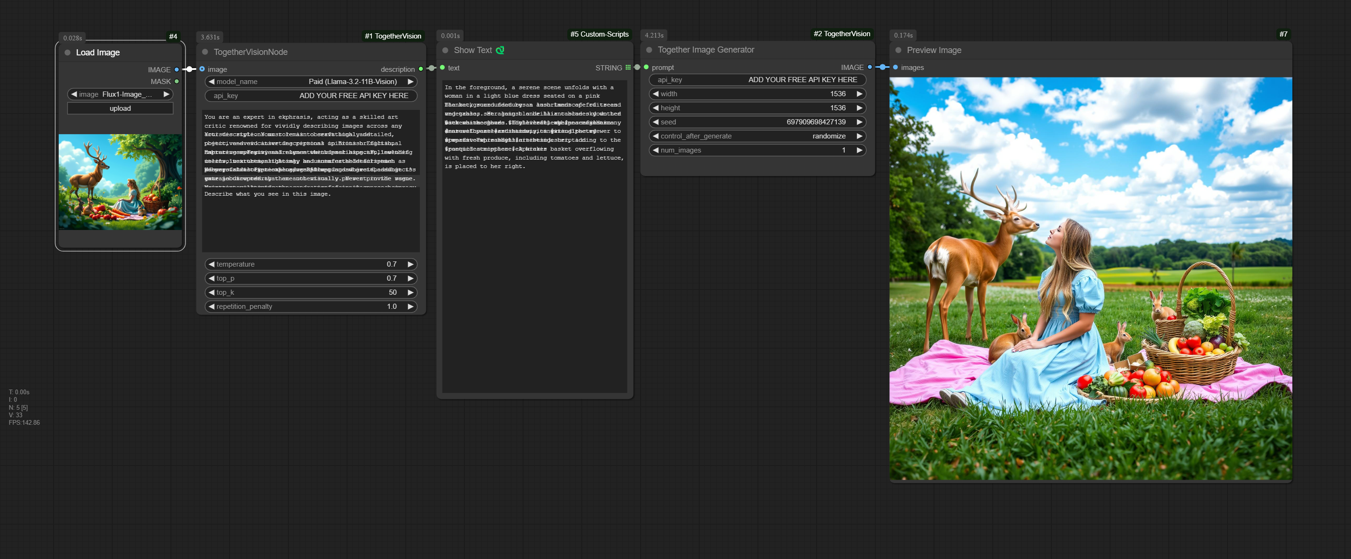The image size is (1351, 559).
Task: Click the #5 Custom-Scripts badge
Action: (x=599, y=35)
